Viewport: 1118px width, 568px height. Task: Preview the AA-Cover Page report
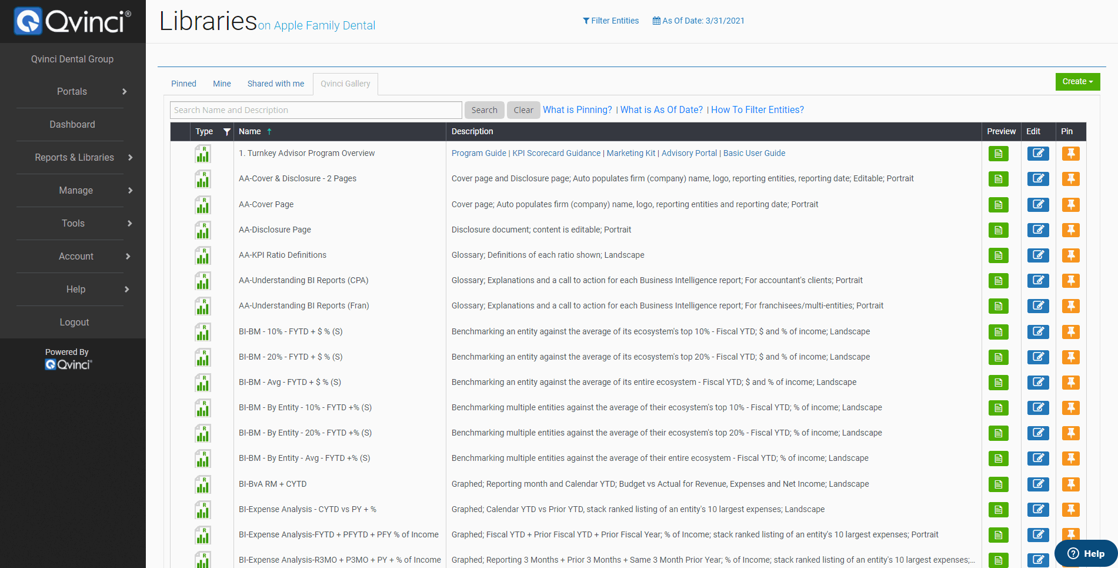[998, 205]
